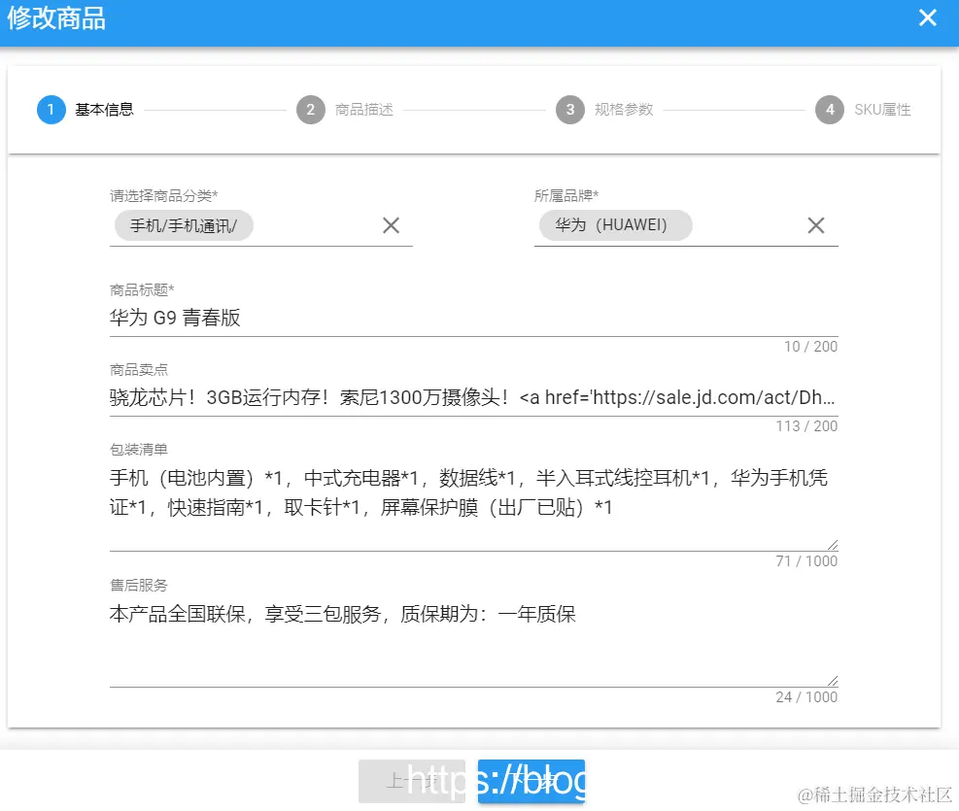The image size is (959, 811).
Task: Select step 1 基本信息 circle
Action: coord(51,110)
